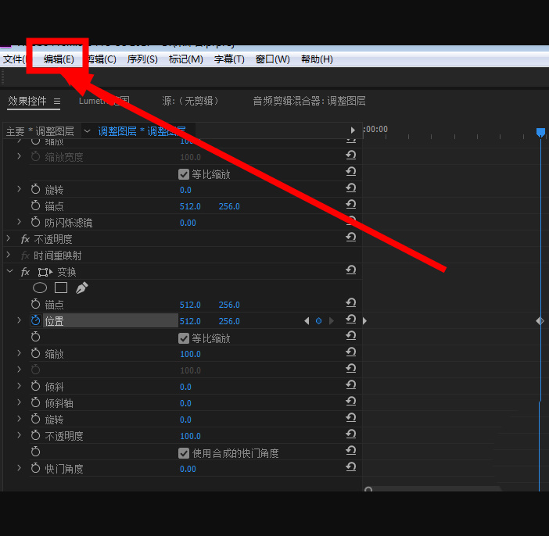Toggle stopwatch animation for first 旋转

click(x=35, y=189)
